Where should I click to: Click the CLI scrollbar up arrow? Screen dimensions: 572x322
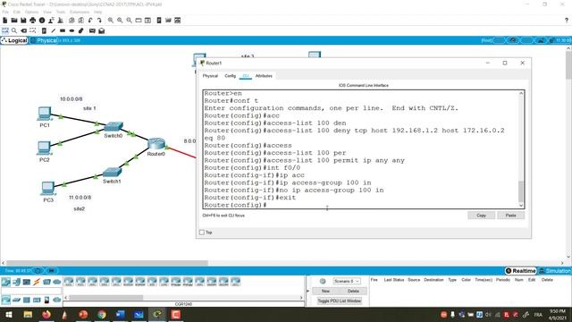(521, 93)
